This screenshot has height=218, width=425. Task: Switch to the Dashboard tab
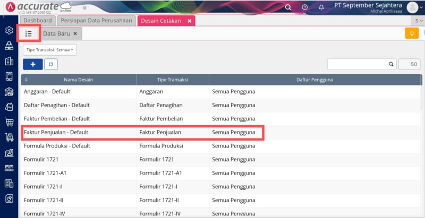(38, 21)
